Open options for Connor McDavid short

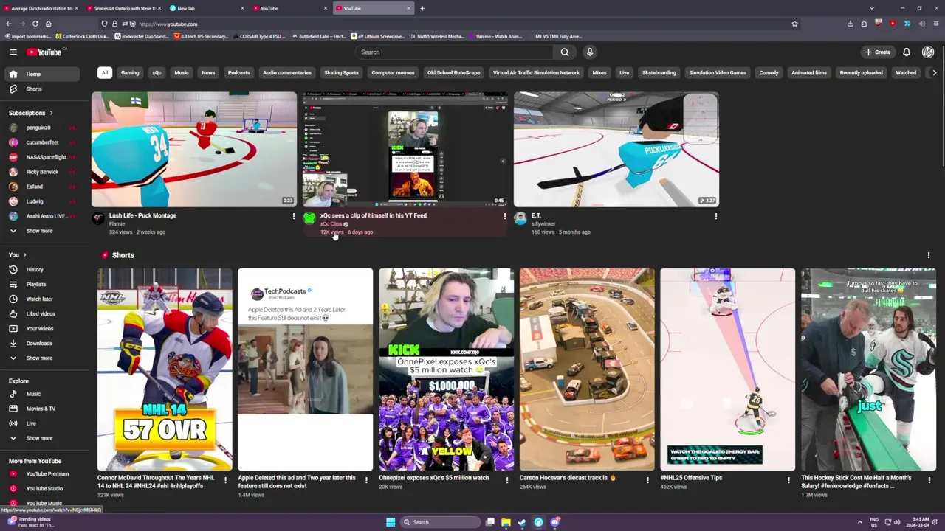[x=225, y=479]
